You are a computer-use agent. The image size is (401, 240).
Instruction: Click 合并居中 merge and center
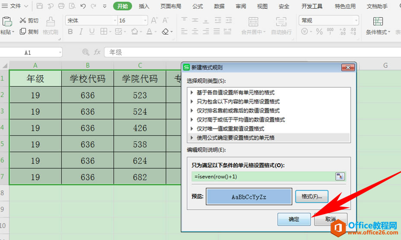point(253,25)
